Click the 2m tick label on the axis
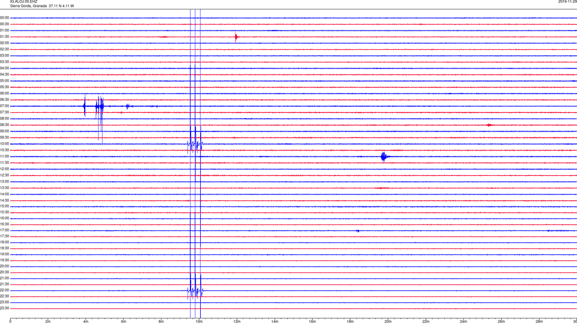577x324 pixels. tap(48, 322)
